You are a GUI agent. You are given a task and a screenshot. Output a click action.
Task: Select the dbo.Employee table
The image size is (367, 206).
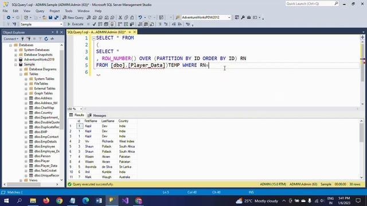pos(45,146)
